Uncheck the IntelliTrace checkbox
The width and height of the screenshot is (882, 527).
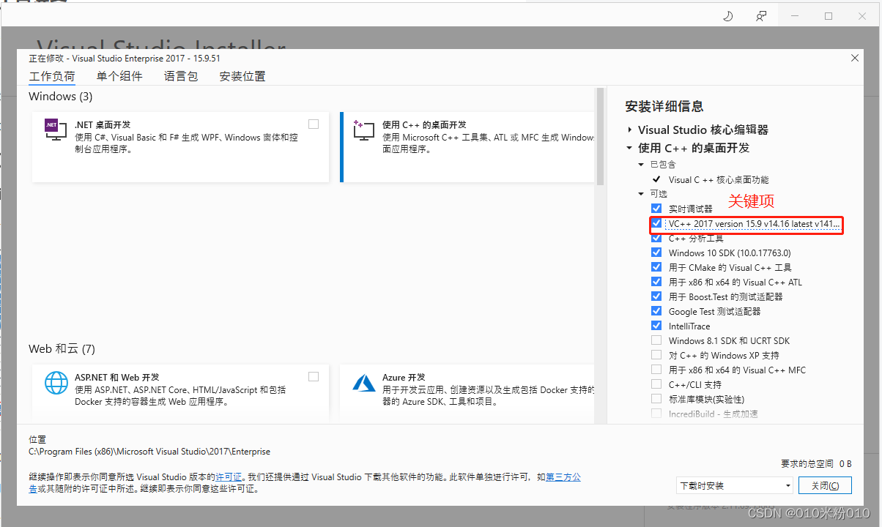pyautogui.click(x=656, y=326)
